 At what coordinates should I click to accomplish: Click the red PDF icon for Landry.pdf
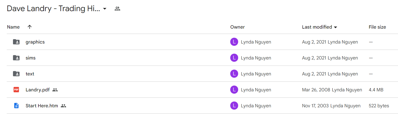tap(16, 90)
